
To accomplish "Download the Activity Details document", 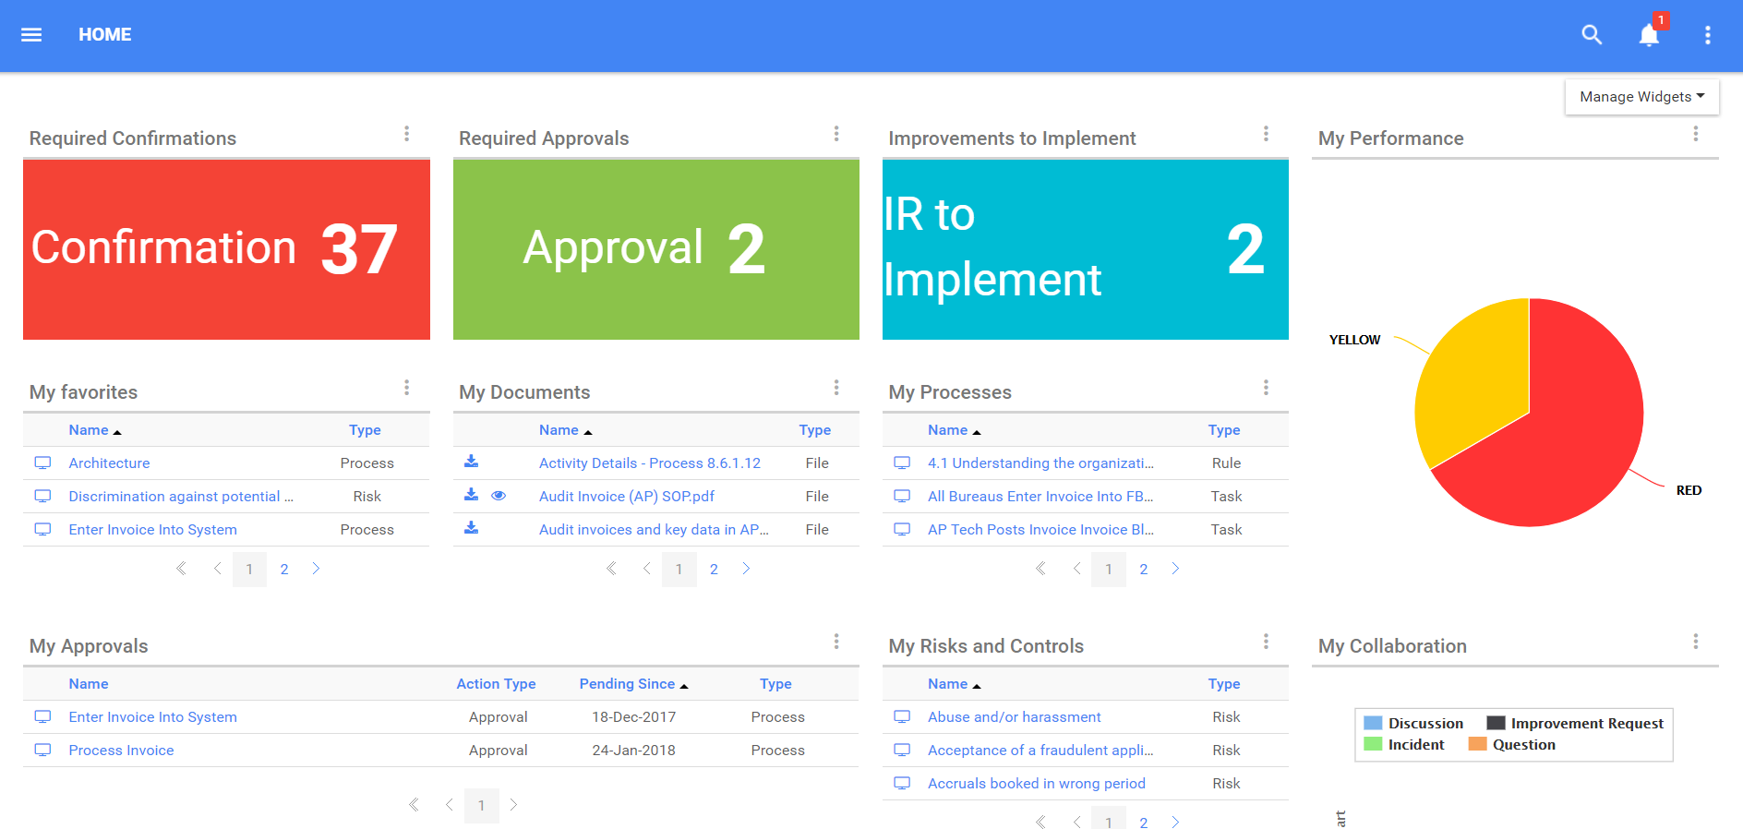I will tap(471, 462).
